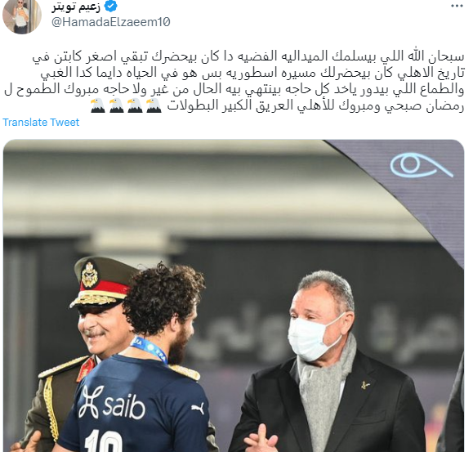Click the display name زعيم تويتر

coord(76,7)
